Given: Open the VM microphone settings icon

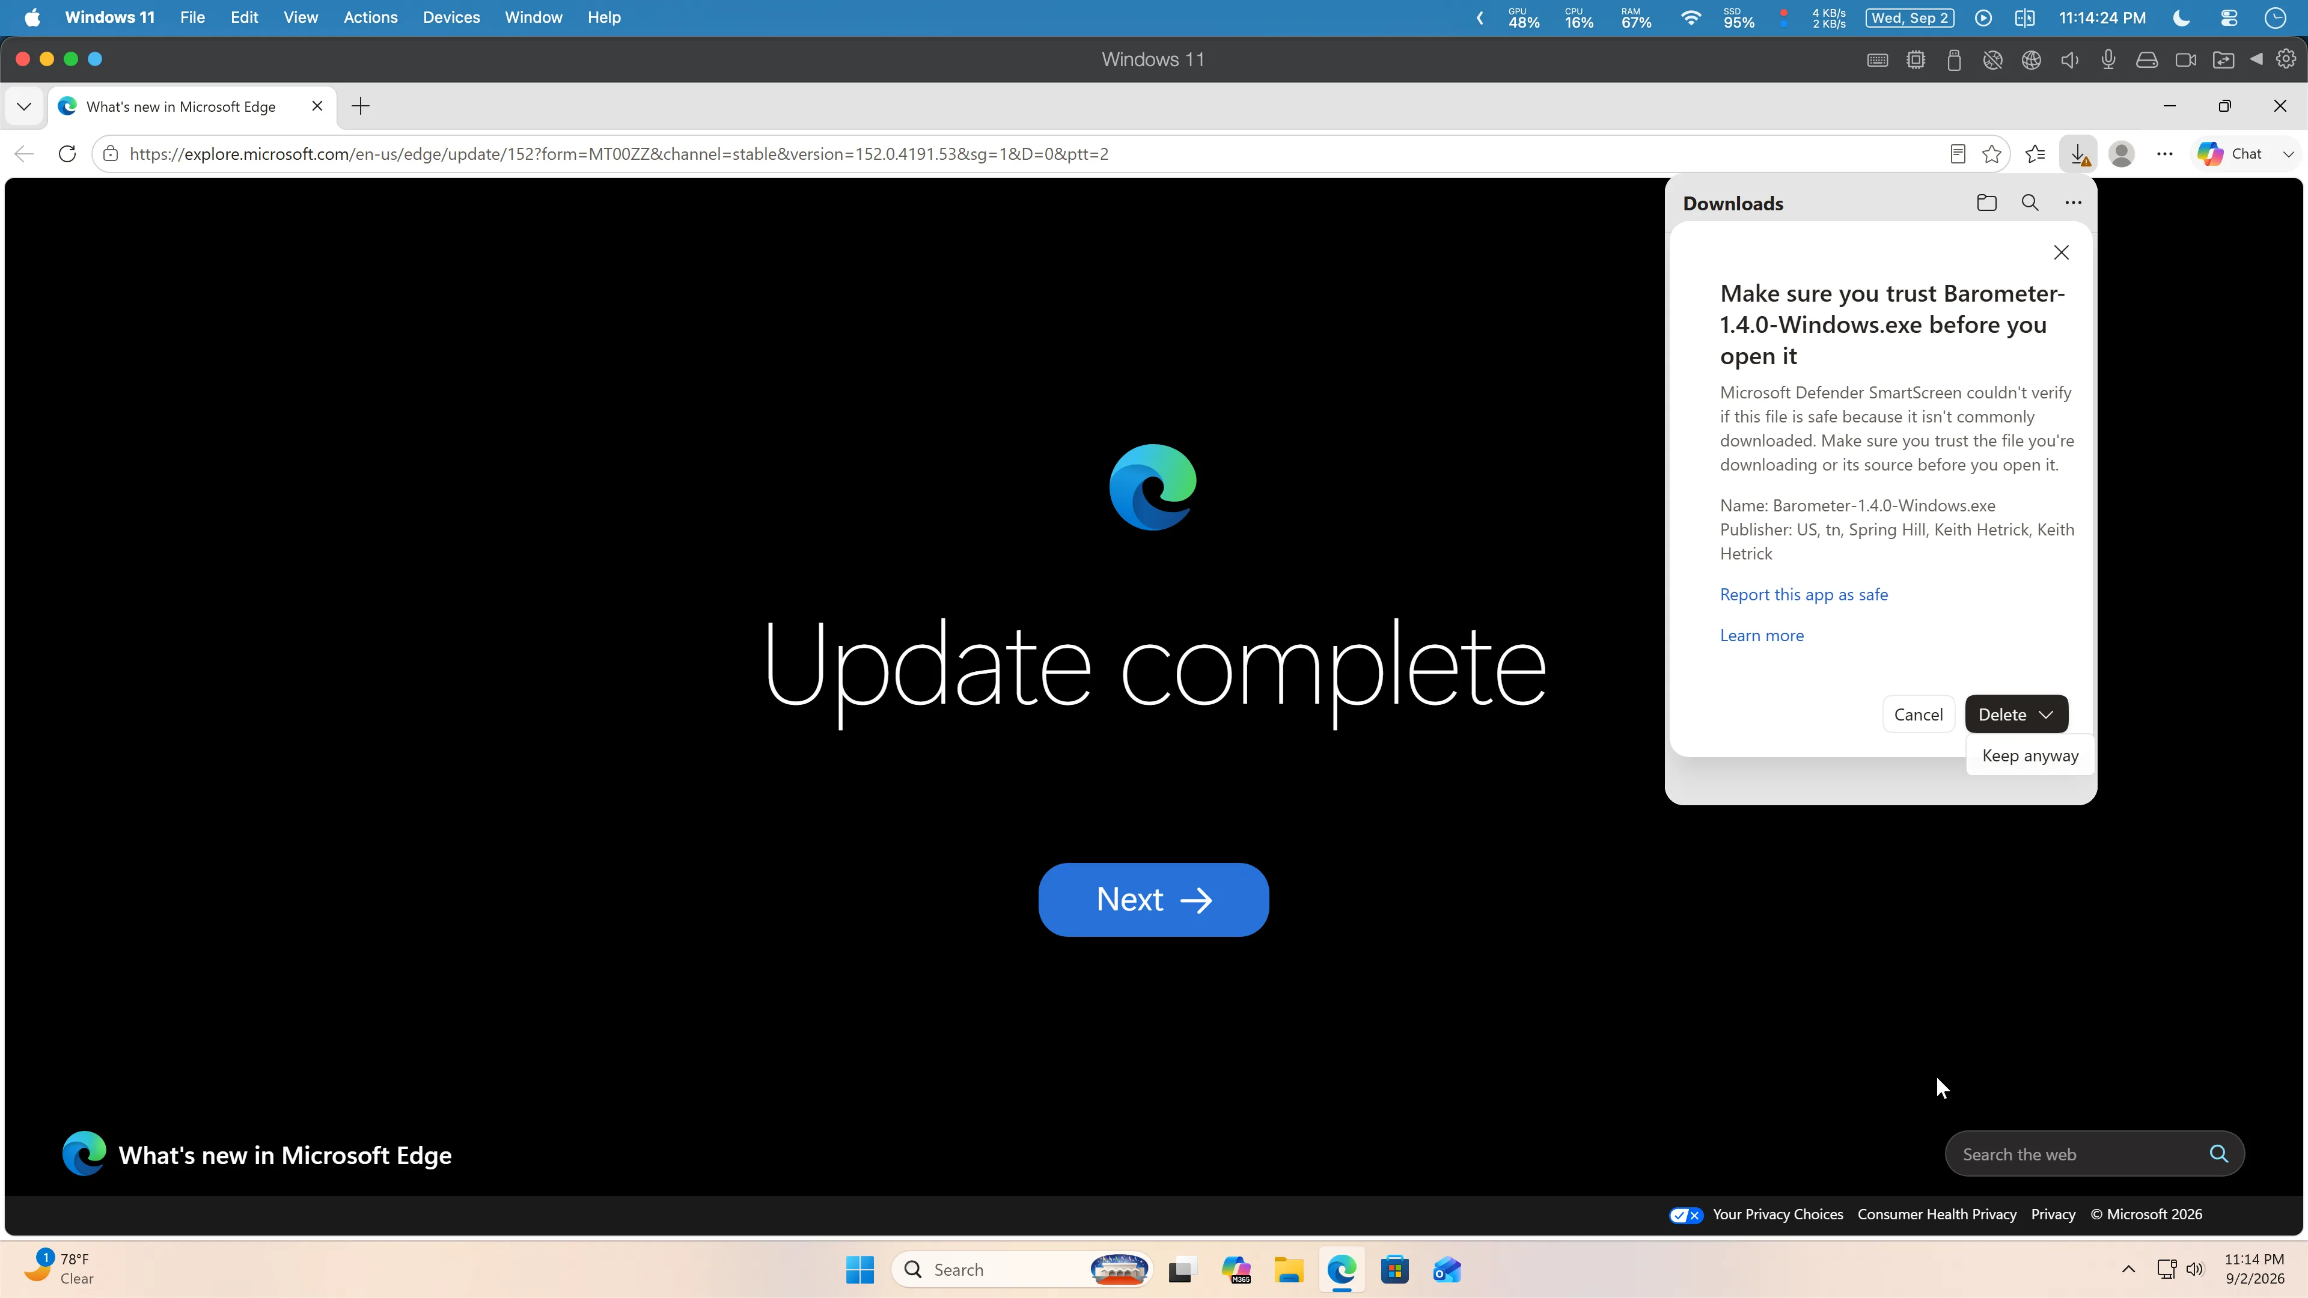Looking at the screenshot, I should (2108, 60).
